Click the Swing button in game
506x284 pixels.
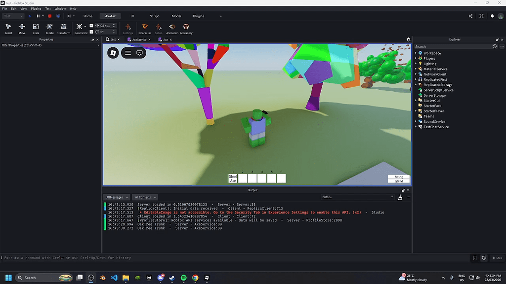(399, 177)
